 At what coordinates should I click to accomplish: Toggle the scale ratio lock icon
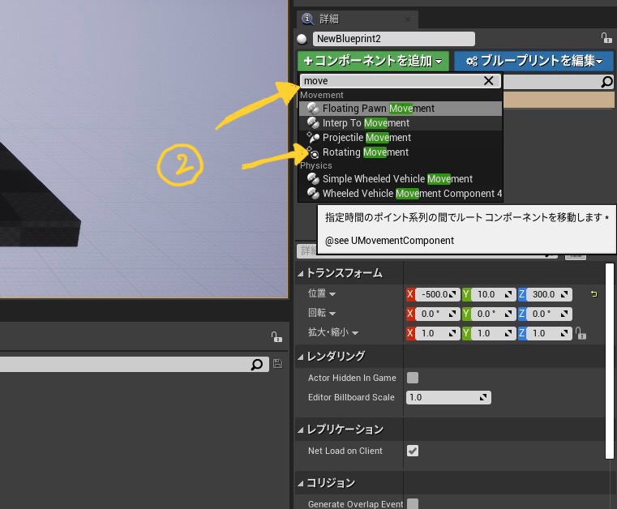pyautogui.click(x=580, y=333)
